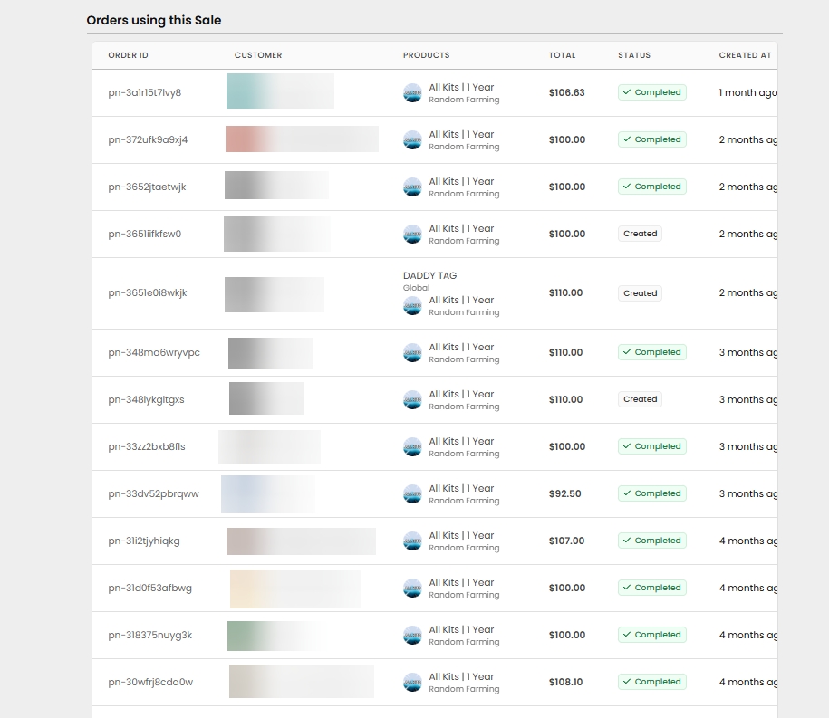Click product thumbnail for order pn-3651iifkfsw0
829x718 pixels.
[412, 235]
